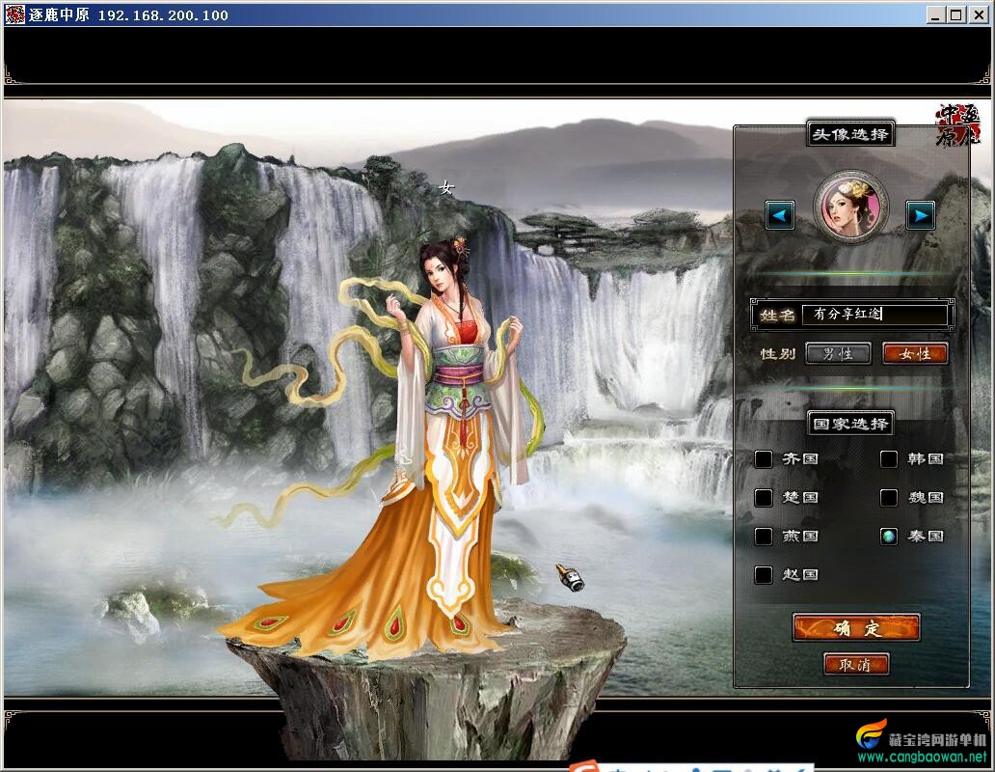Screen dimensions: 995x772
Task: Minimize the 逐鹿中原 game window
Action: (x=934, y=14)
